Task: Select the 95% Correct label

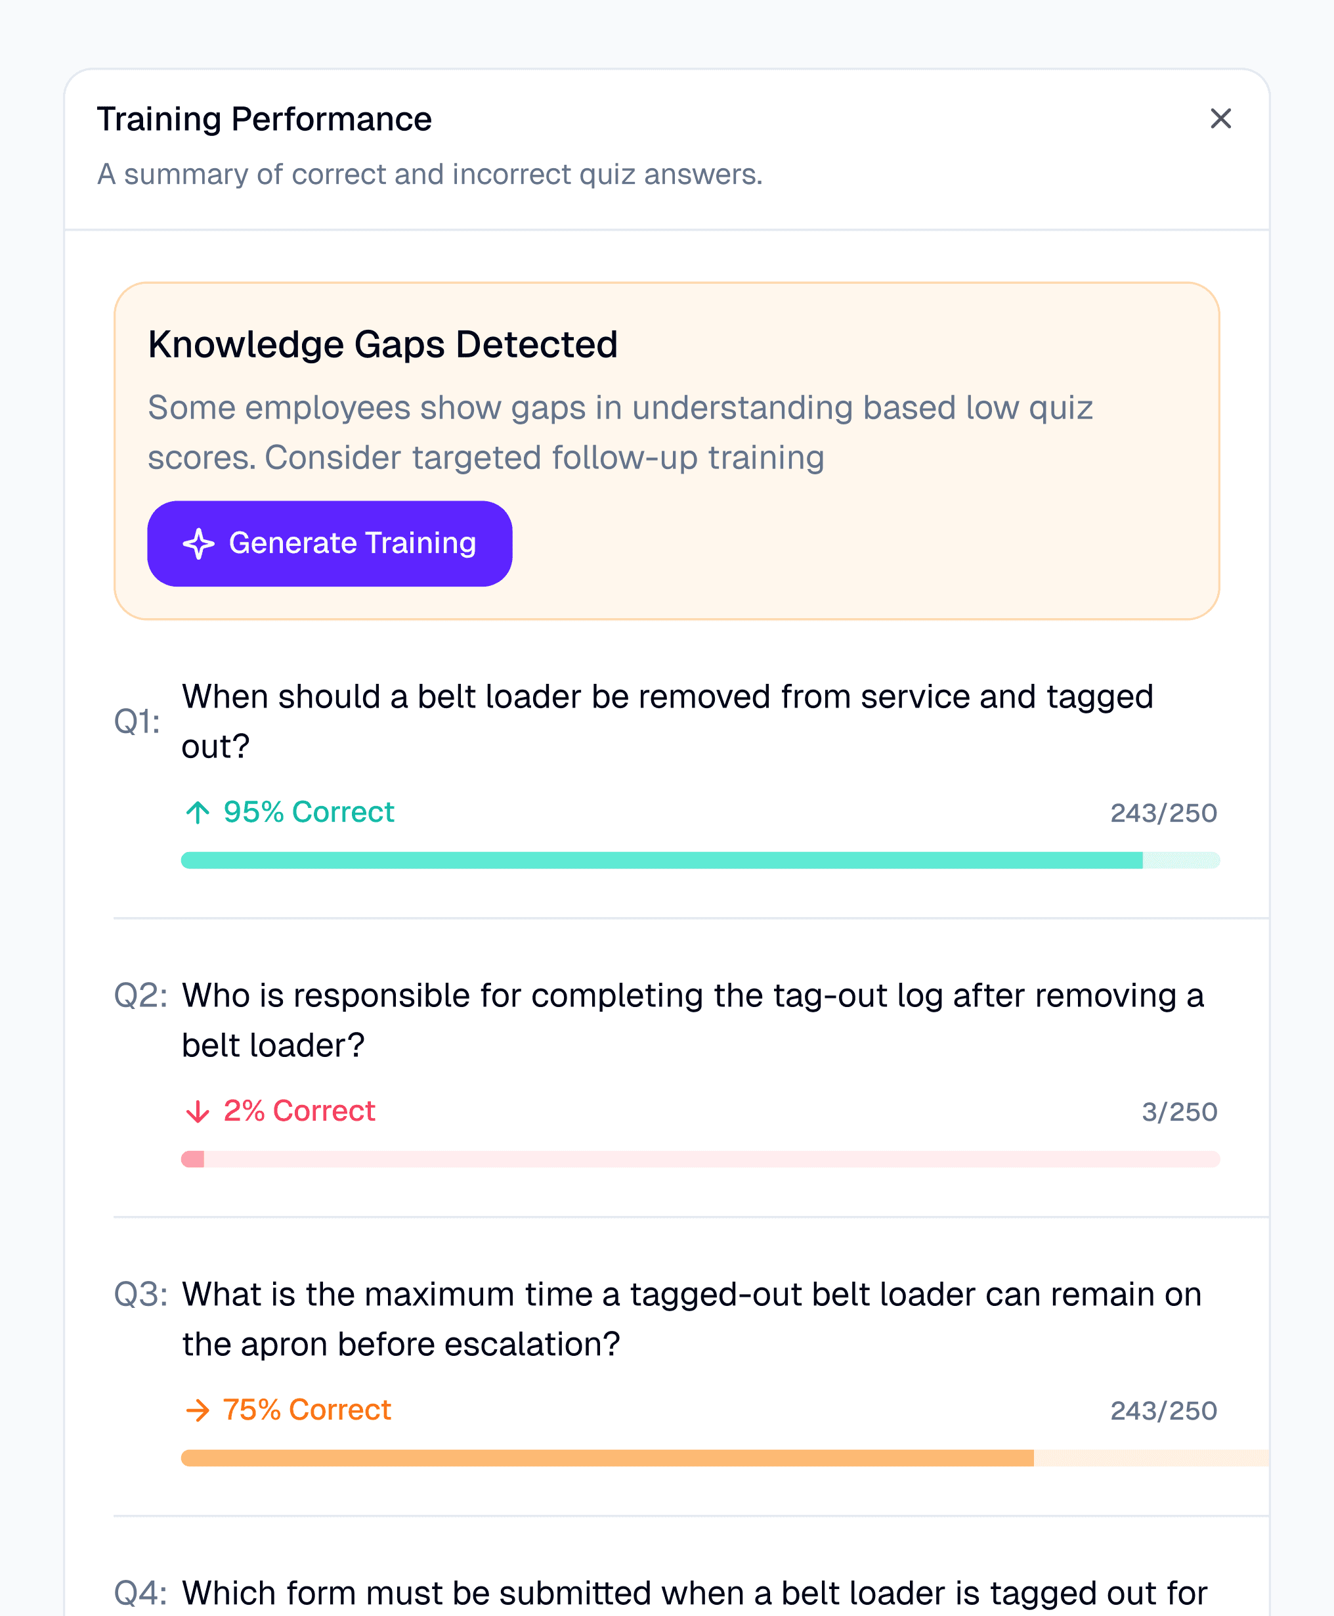Action: tap(308, 812)
